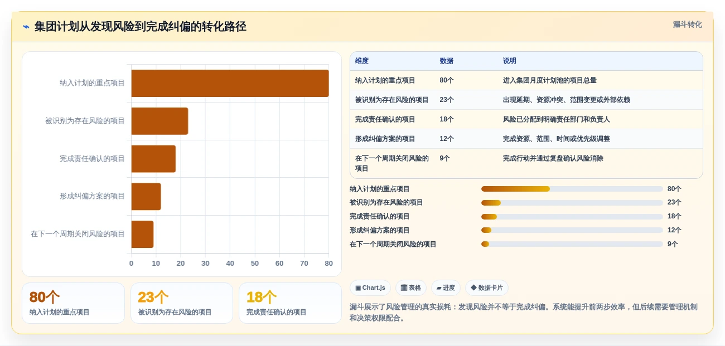Image resolution: width=725 pixels, height=346 pixels.
Task: Click chart axis label 被识别为存在风险的项目
Action: tap(85, 121)
